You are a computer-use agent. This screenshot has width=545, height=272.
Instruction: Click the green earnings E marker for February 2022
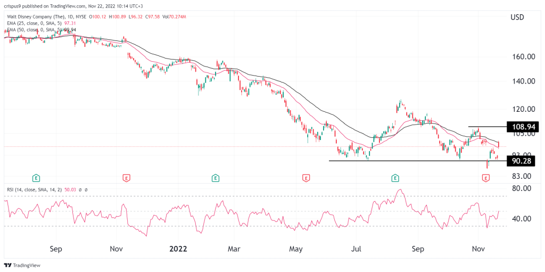(x=216, y=178)
